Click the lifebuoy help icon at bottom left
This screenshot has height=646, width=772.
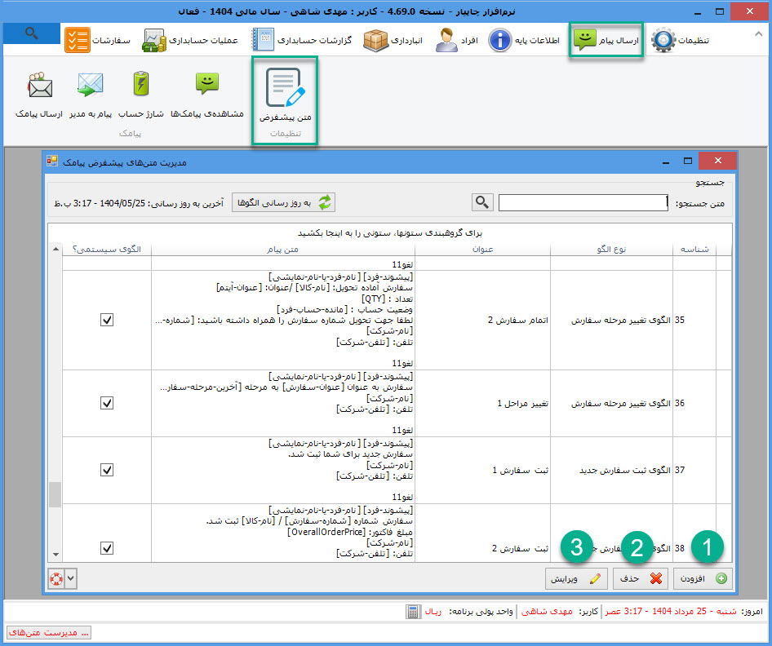(55, 578)
